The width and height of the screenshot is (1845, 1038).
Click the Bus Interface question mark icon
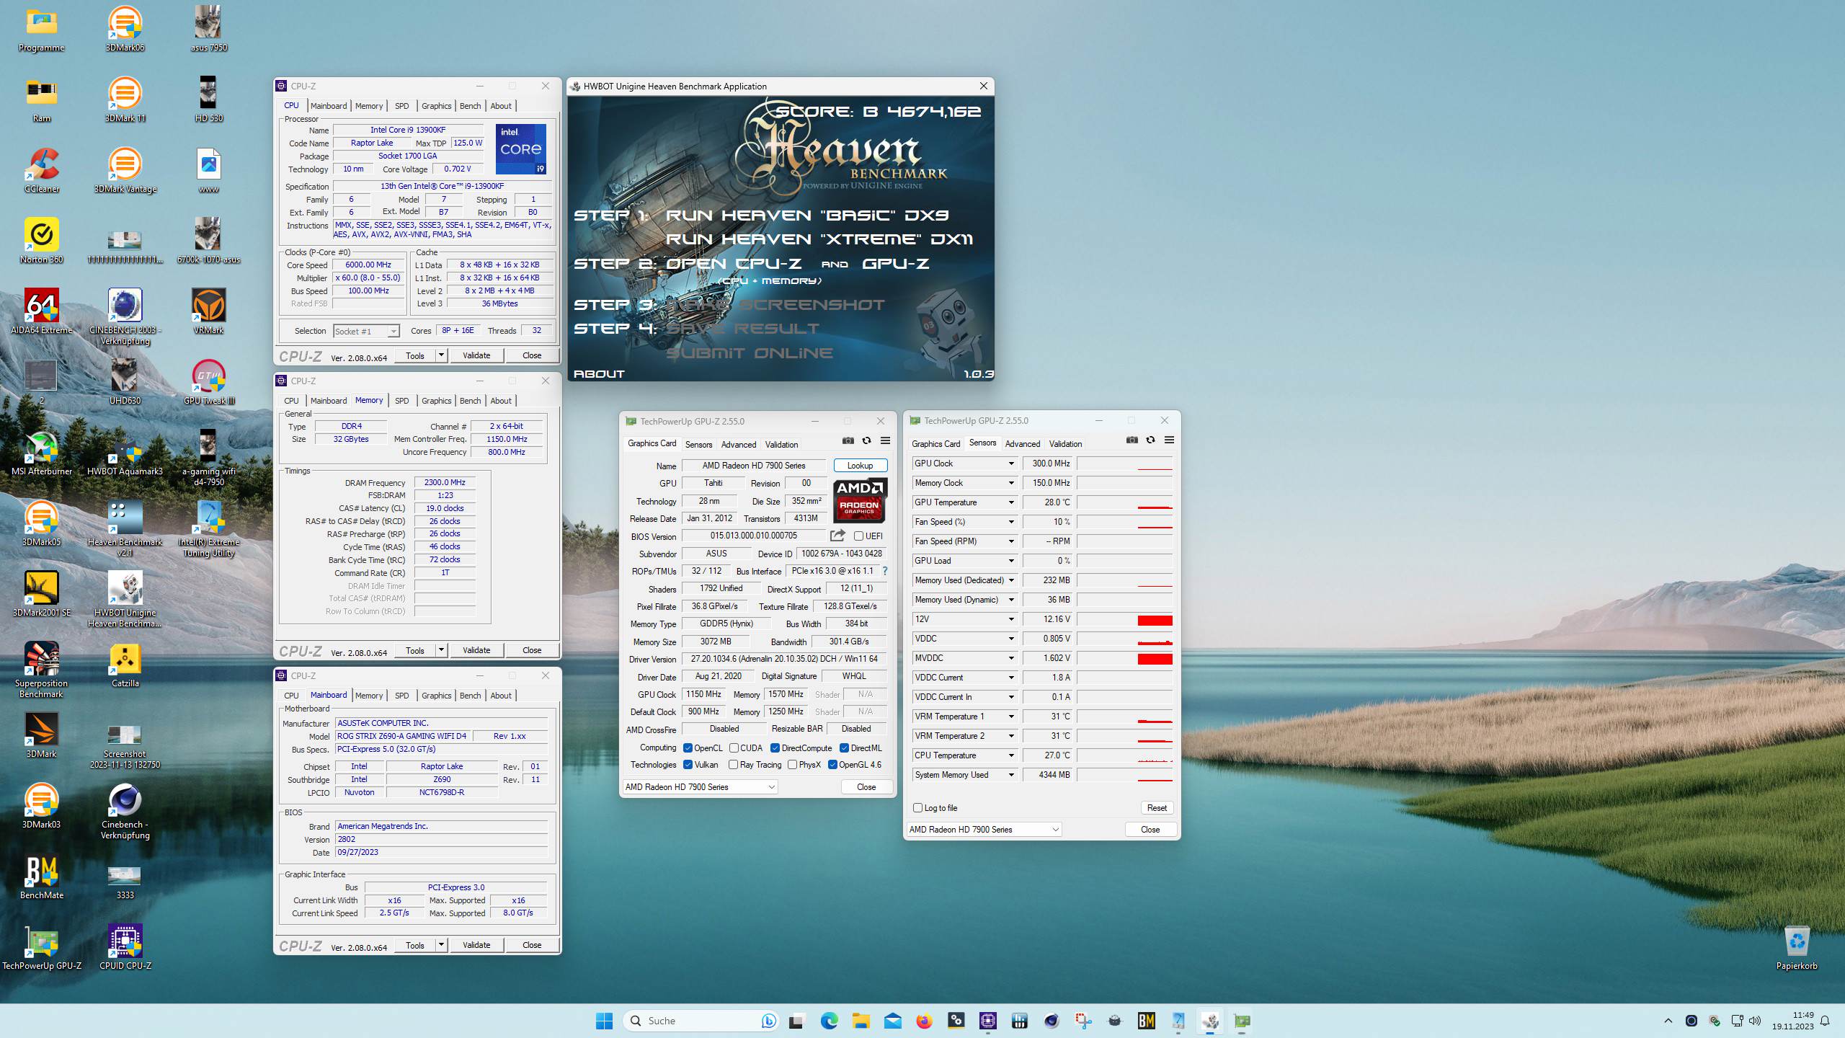pos(885,571)
